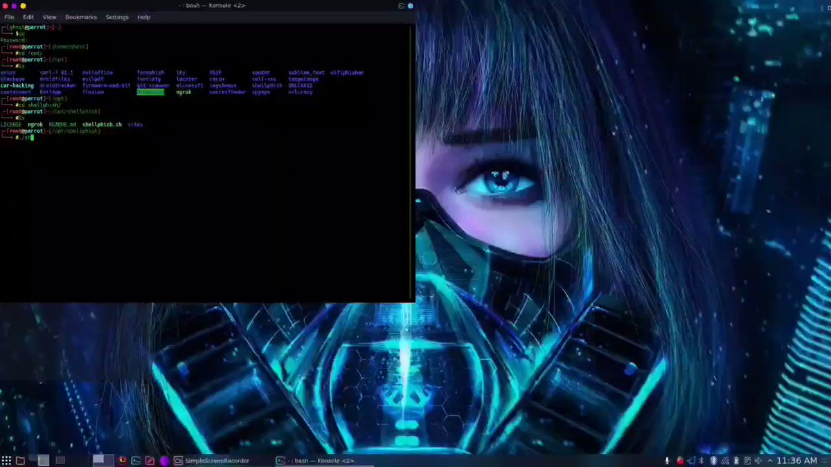Launch Firefox from the taskbar
Viewport: 831px width, 467px height.
[x=123, y=460]
